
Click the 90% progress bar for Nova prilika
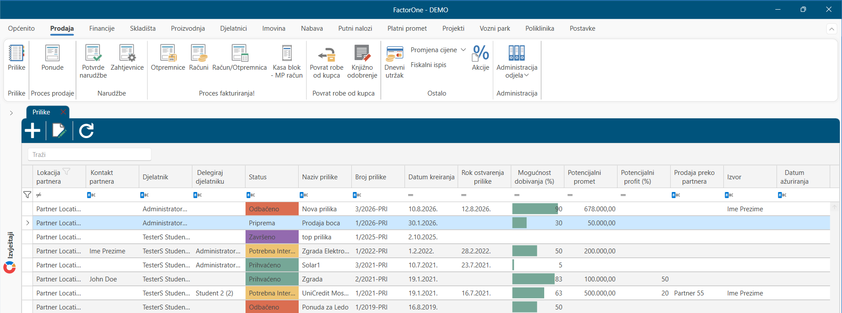click(x=535, y=209)
